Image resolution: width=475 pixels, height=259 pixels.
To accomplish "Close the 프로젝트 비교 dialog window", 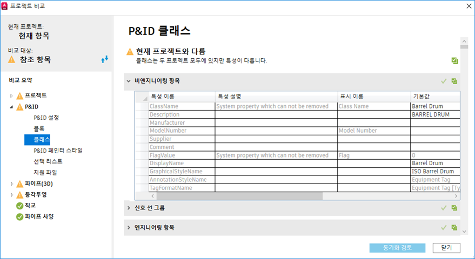I will pyautogui.click(x=469, y=6).
